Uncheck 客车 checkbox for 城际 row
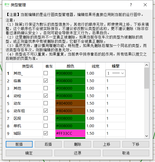Image resolution: width=155 pixels, height=162 pixels. click(x=46, y=133)
